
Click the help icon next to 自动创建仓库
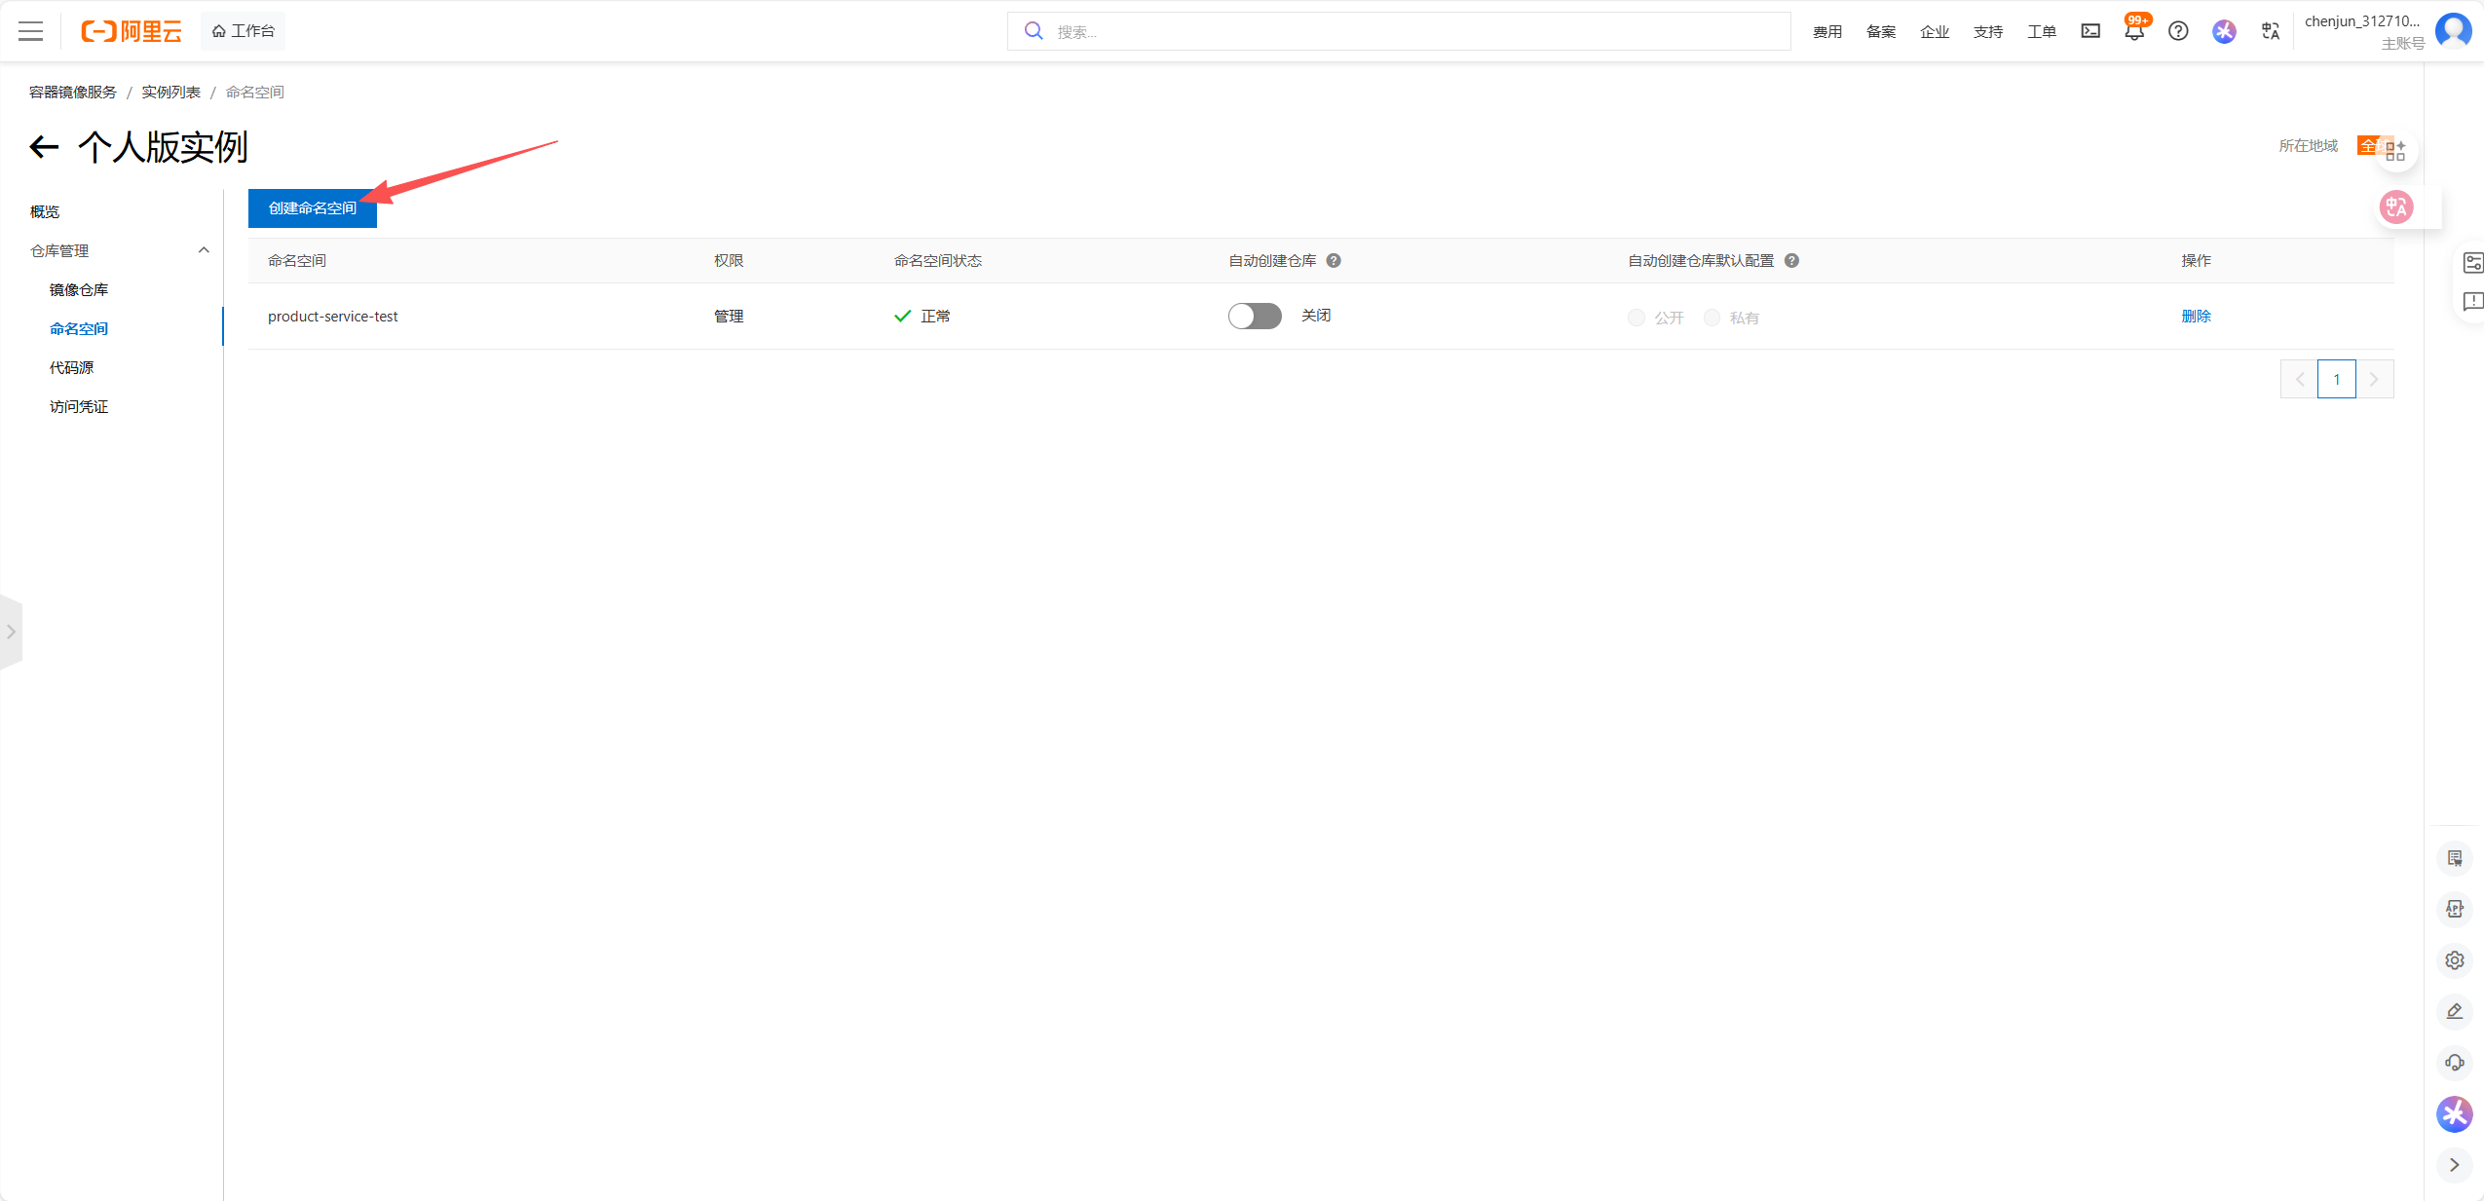(1334, 261)
